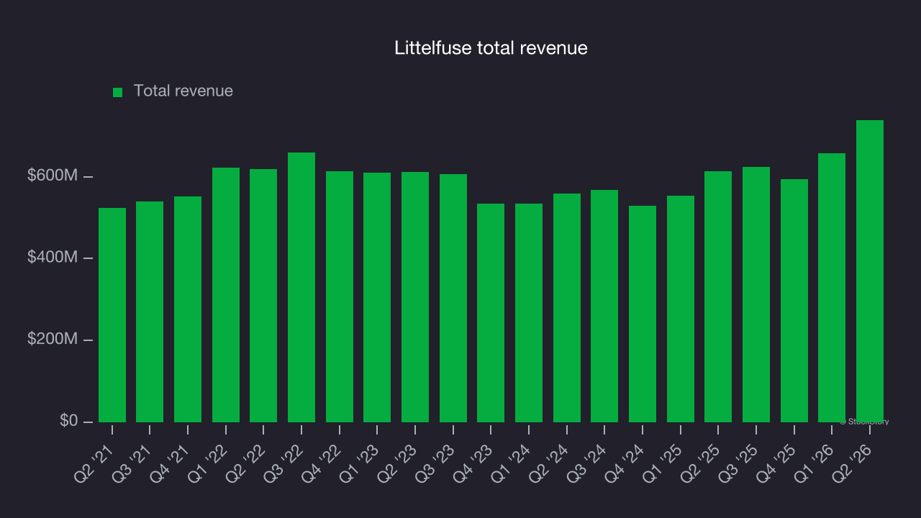
Task: Select the Q2 '22 revenue bar
Action: click(x=263, y=296)
